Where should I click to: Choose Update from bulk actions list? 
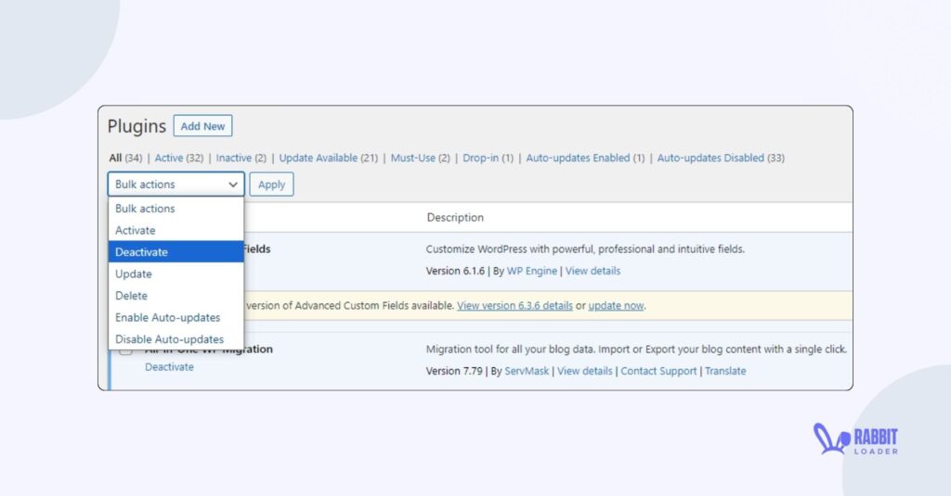(x=176, y=273)
